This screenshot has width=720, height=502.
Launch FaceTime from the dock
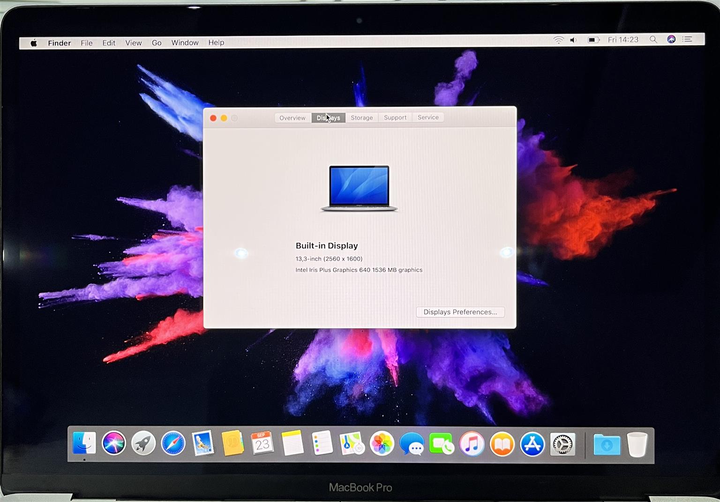tap(441, 444)
